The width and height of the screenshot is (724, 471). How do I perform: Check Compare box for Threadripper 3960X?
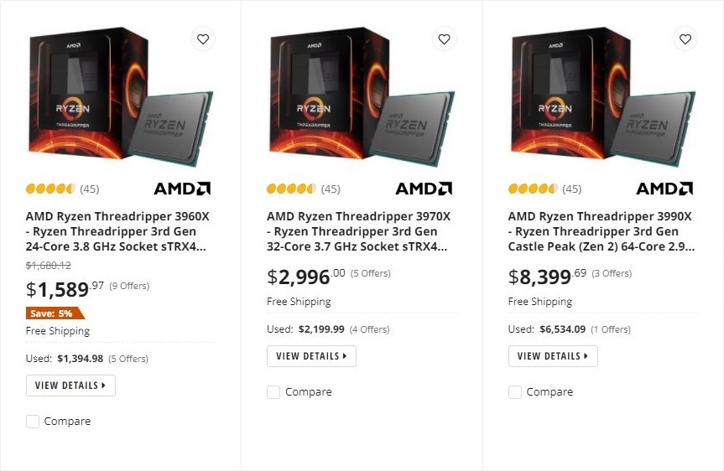pos(33,422)
